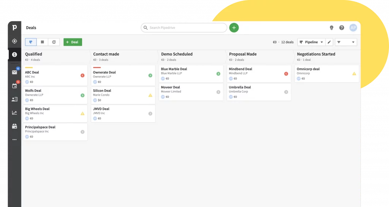Viewport: 389px width, 207px height.
Task: Click Blue Marble Deal green activity icon
Action: click(x=218, y=74)
